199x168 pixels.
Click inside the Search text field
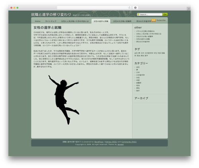[151, 14]
